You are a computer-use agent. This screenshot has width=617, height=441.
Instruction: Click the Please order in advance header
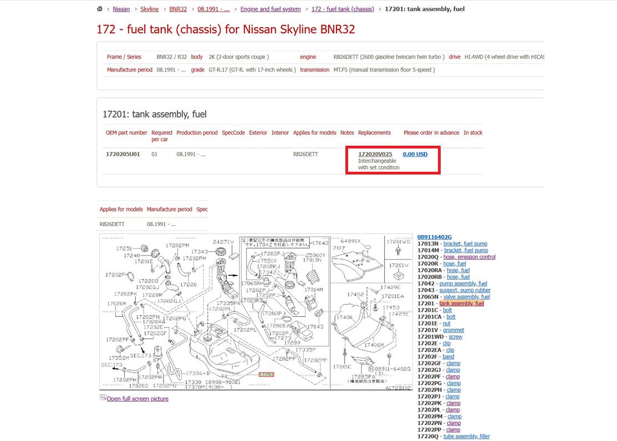[x=431, y=132]
